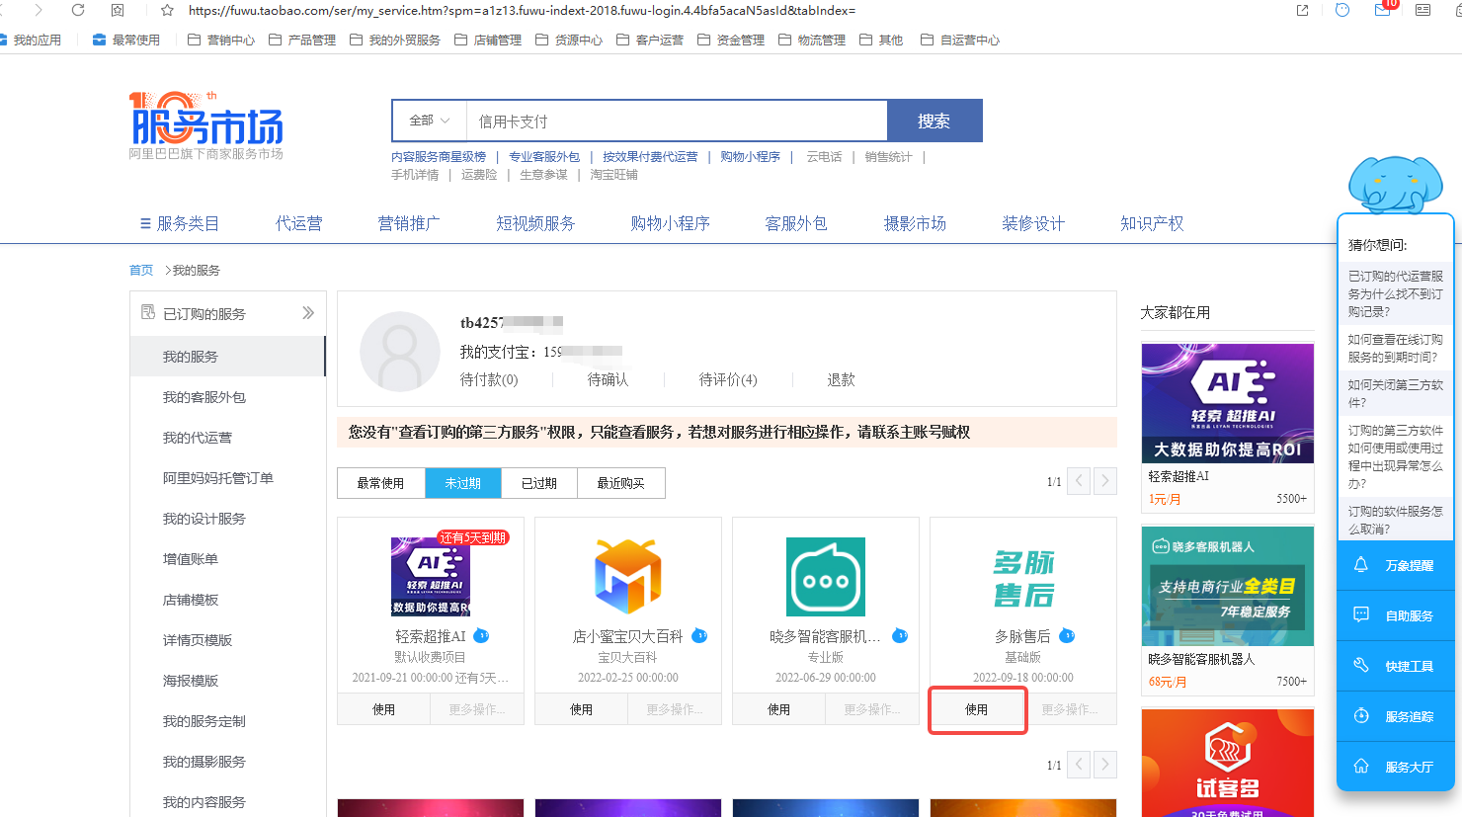Click the 退款 link in account panel
1462x817 pixels.
(841, 379)
